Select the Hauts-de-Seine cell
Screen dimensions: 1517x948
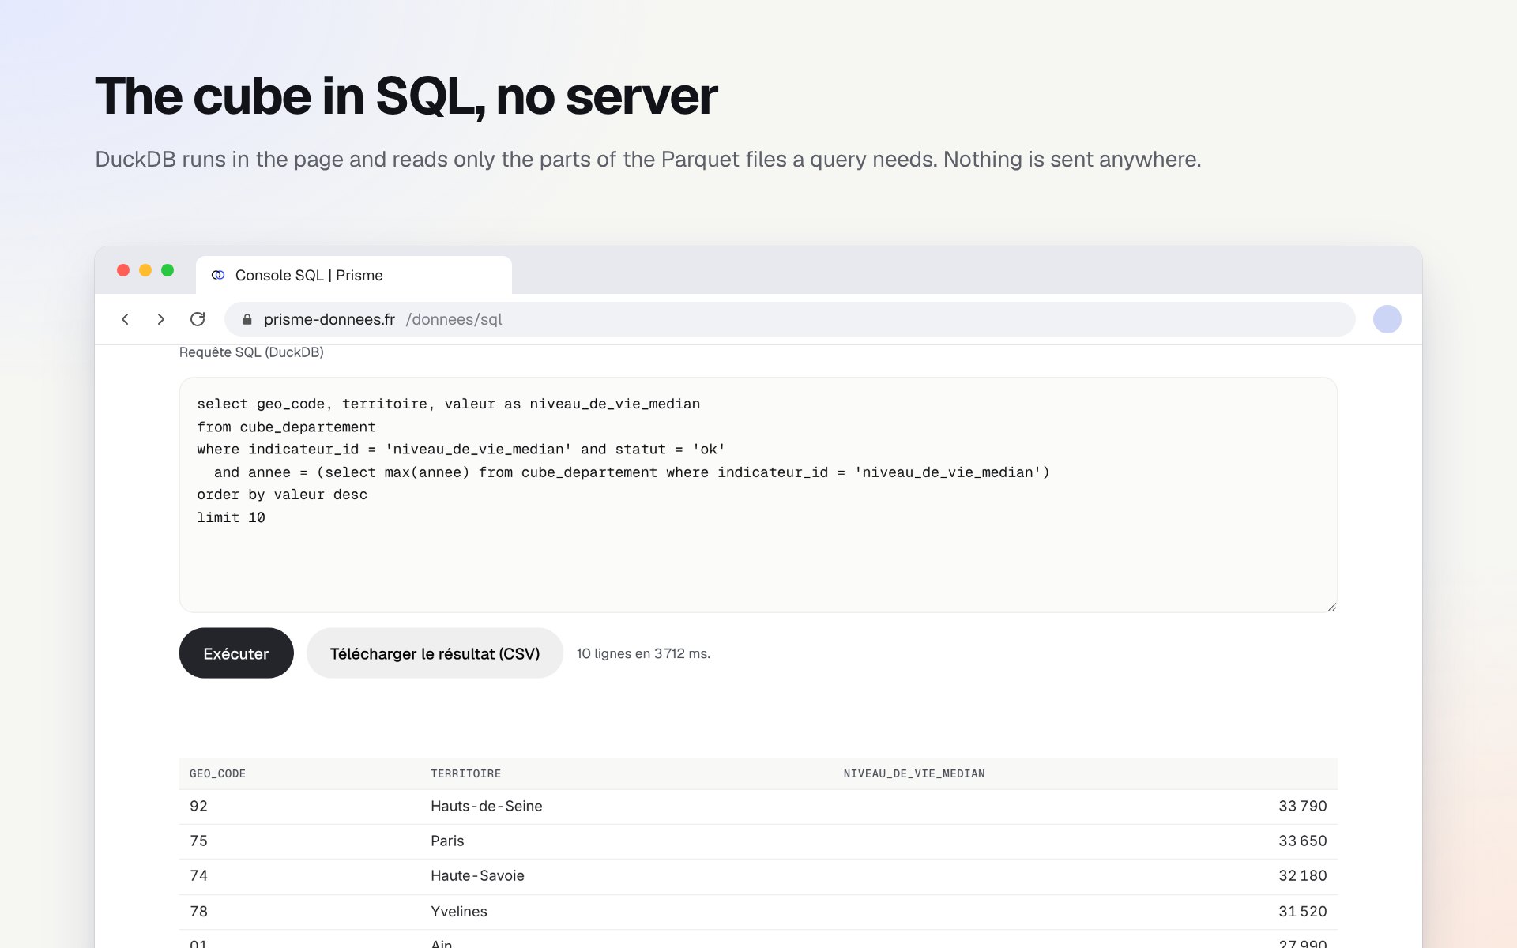pos(486,806)
